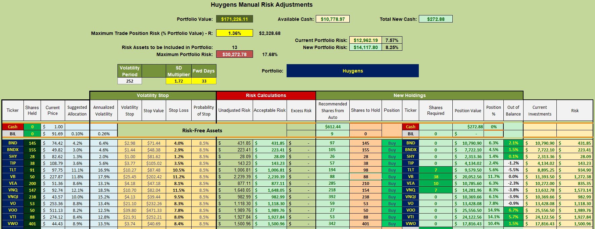Select VB current investments 11,393.50

coord(540,177)
